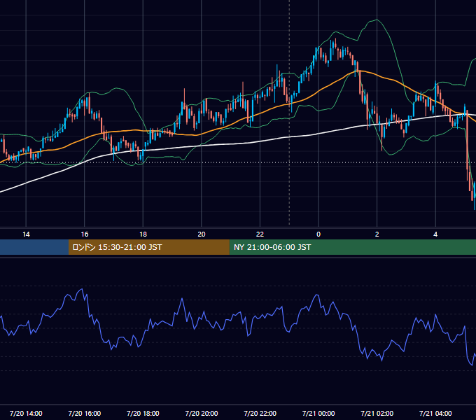Click the blue session bar before London
Viewport: 476px width, 420px height.
[x=34, y=247]
